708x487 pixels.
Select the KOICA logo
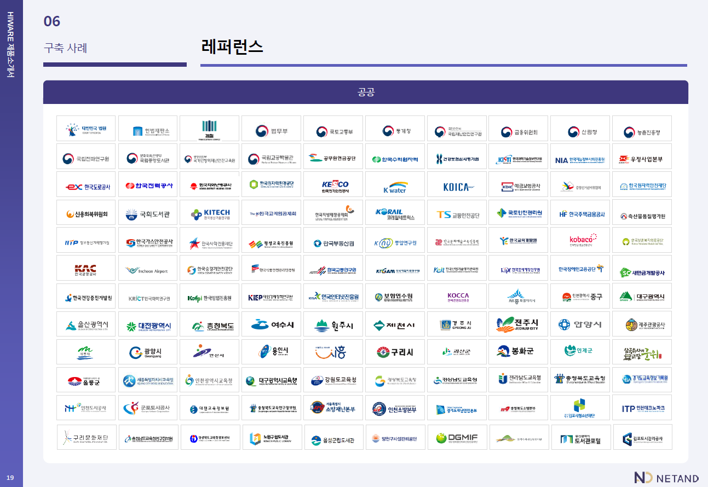[x=457, y=184]
